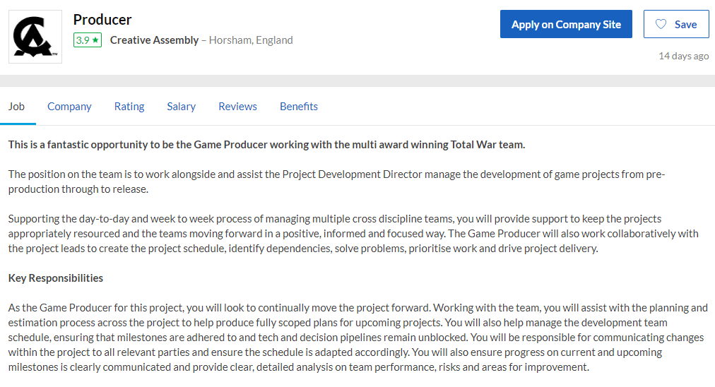The height and width of the screenshot is (387, 715).
Task: Click paragraph starting 'Supporting the day-to-day'
Action: (x=353, y=233)
